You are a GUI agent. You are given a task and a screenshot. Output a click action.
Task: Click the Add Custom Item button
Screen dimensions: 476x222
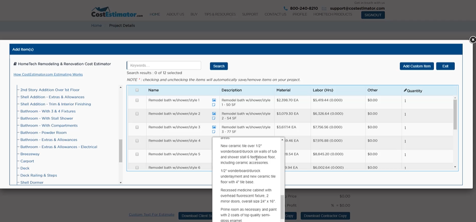(x=417, y=66)
